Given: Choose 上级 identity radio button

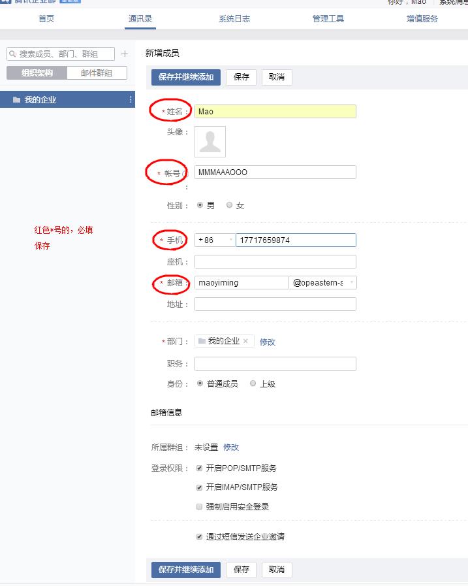Looking at the screenshot, I should 253,383.
